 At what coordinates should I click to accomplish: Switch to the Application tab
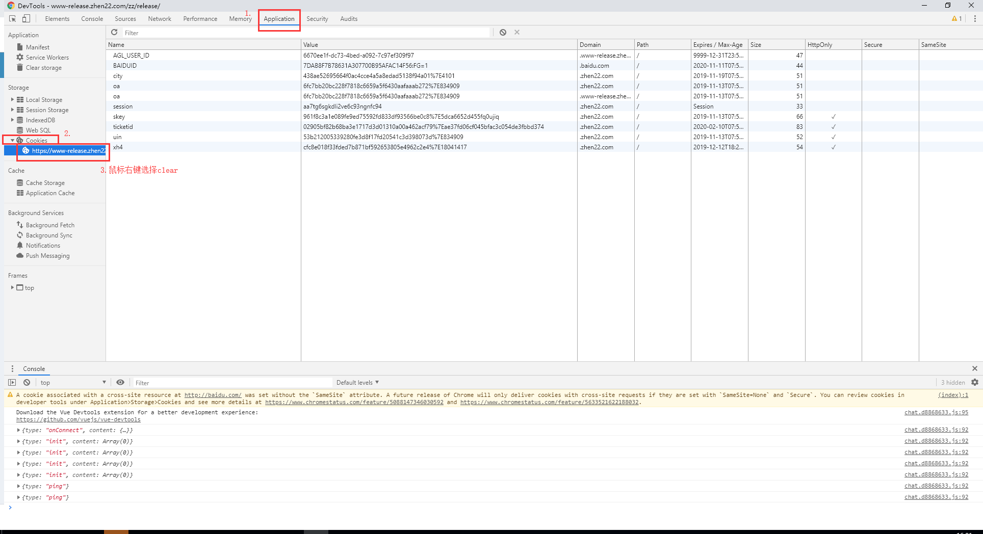click(x=279, y=18)
